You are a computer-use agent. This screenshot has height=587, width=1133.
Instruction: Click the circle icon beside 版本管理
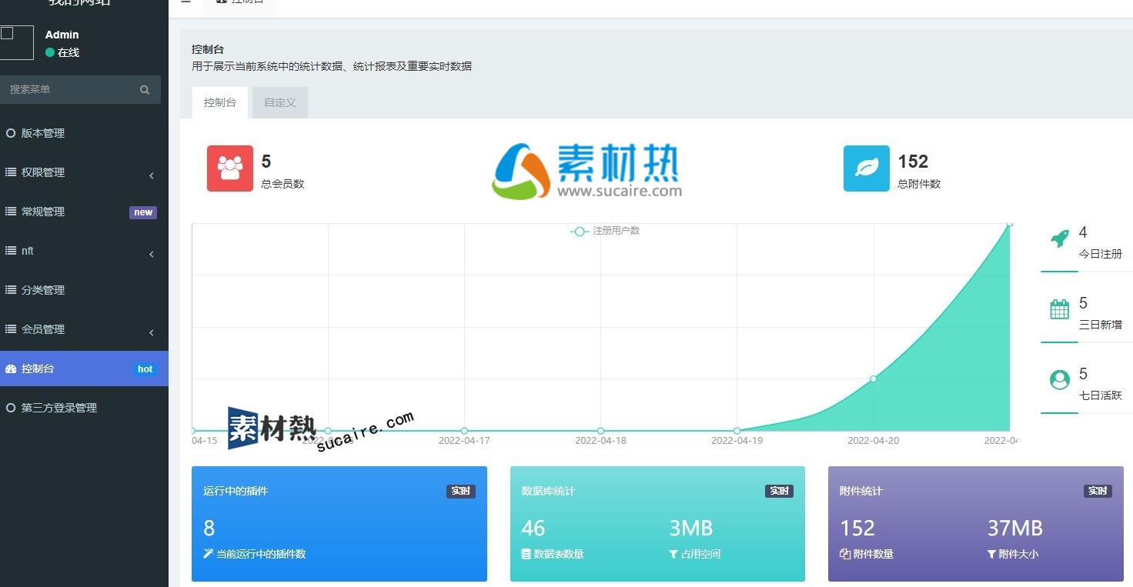click(11, 133)
